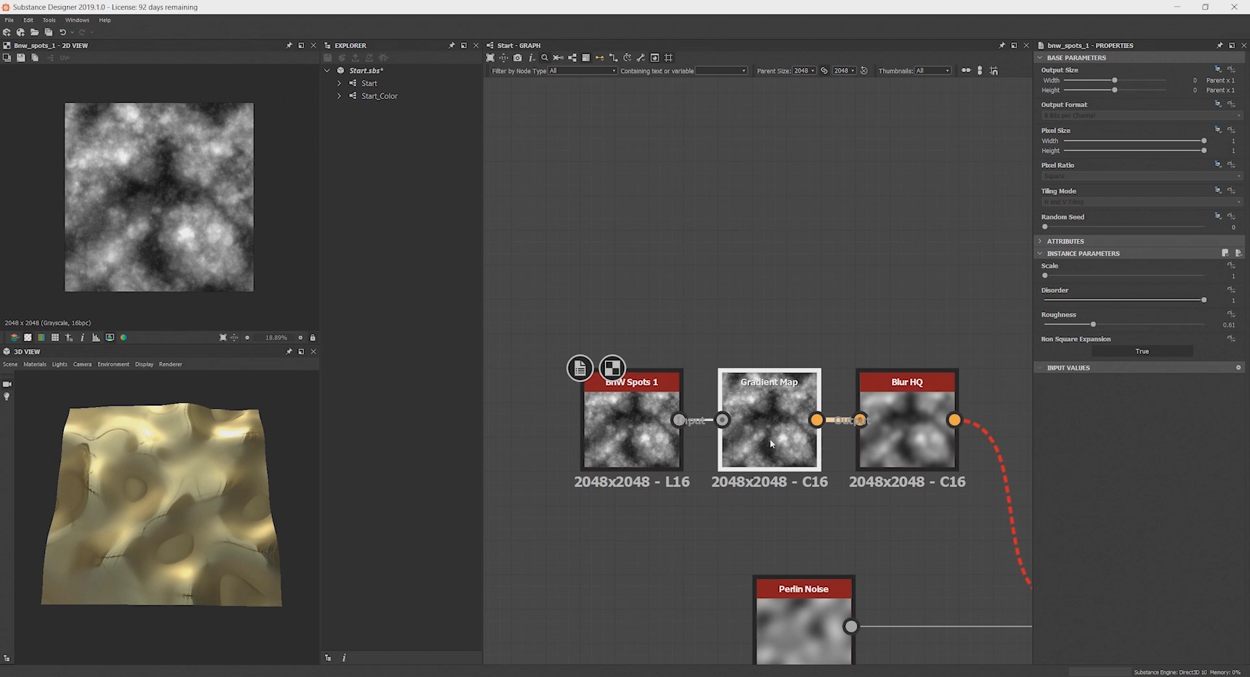The image size is (1250, 677).
Task: Open the Tools menu
Action: (49, 20)
